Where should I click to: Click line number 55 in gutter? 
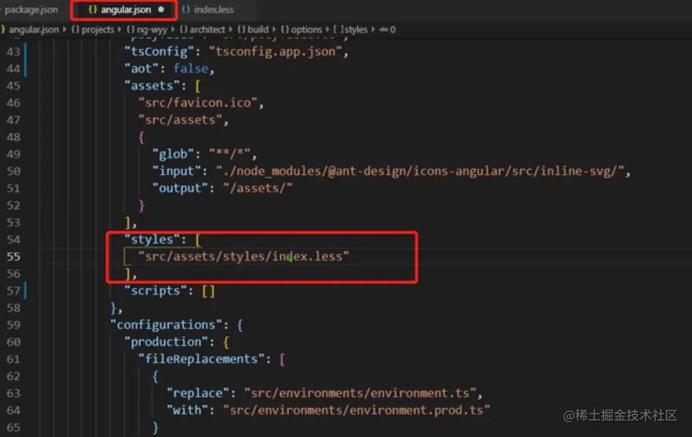[14, 256]
